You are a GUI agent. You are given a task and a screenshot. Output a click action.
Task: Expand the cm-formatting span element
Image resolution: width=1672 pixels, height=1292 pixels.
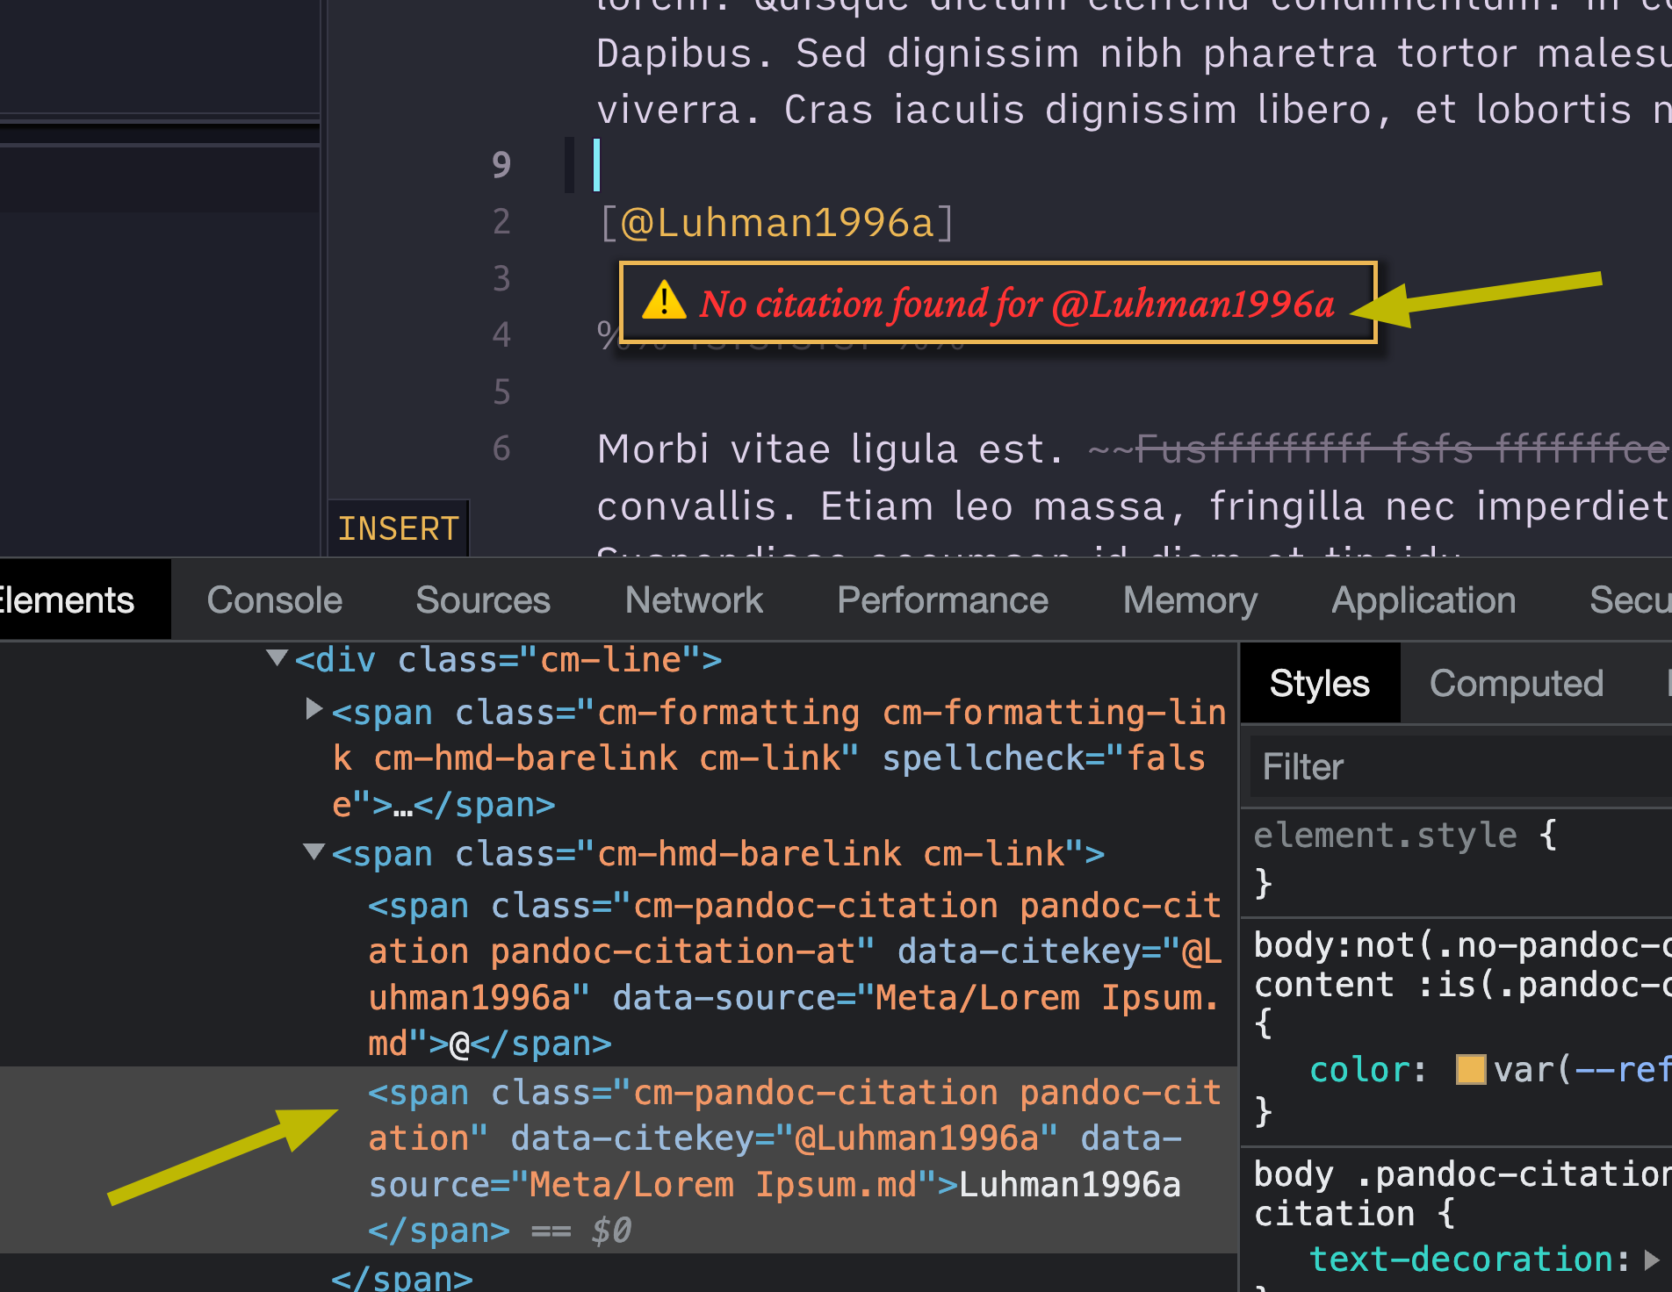pos(314,709)
